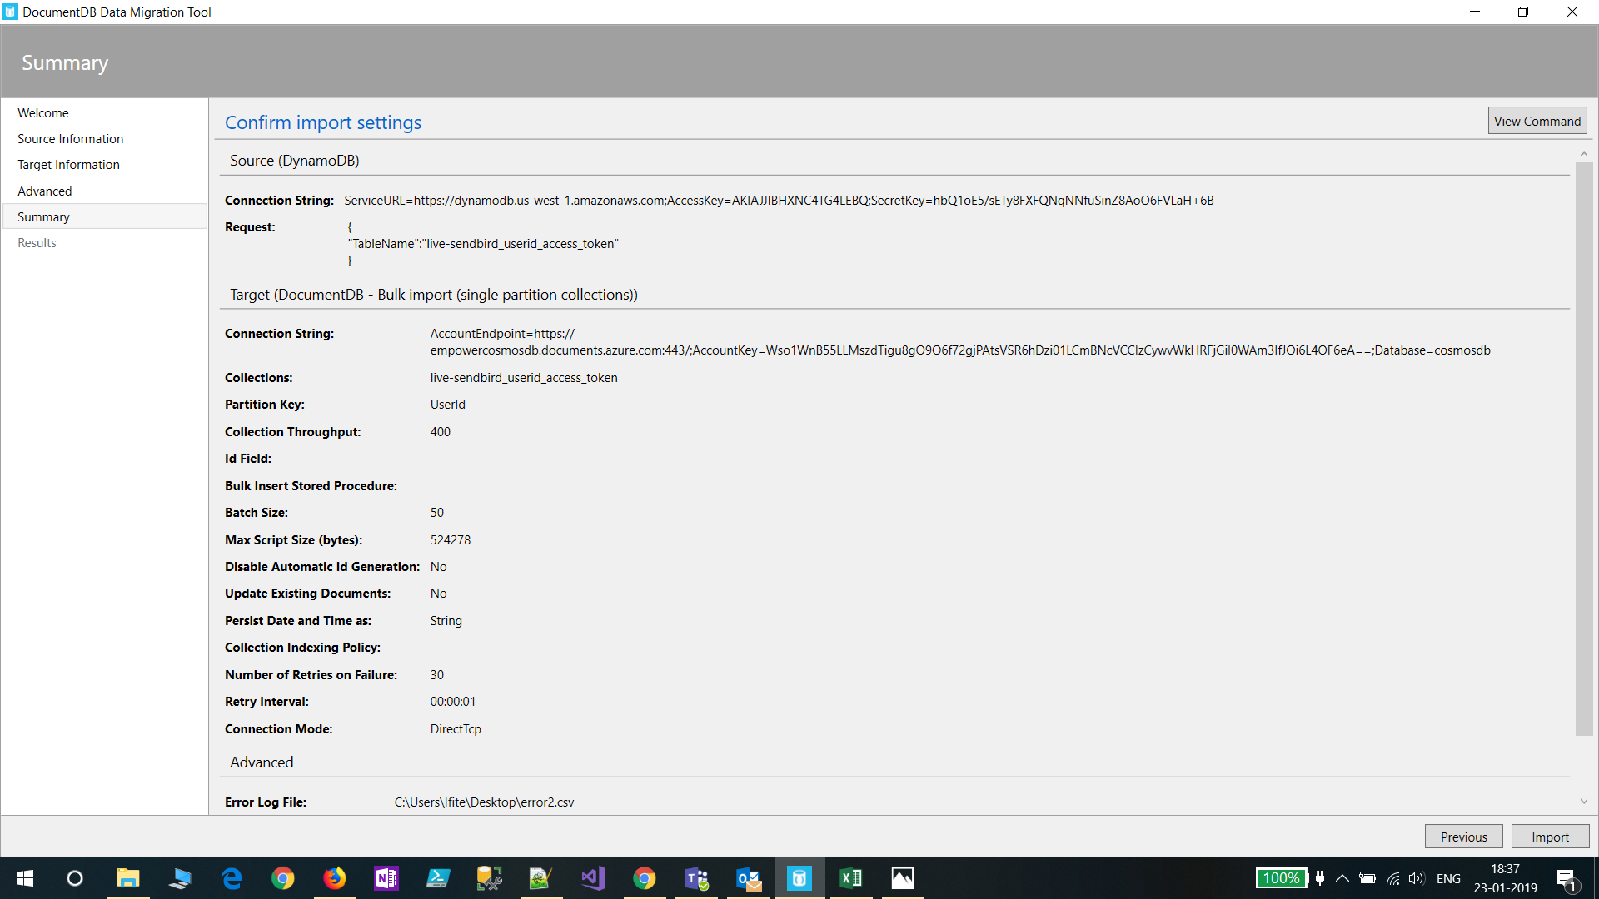The height and width of the screenshot is (899, 1599).
Task: Open Firefox from the taskbar
Action: pyautogui.click(x=335, y=878)
